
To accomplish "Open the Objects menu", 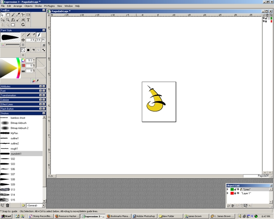I will click(28, 6).
